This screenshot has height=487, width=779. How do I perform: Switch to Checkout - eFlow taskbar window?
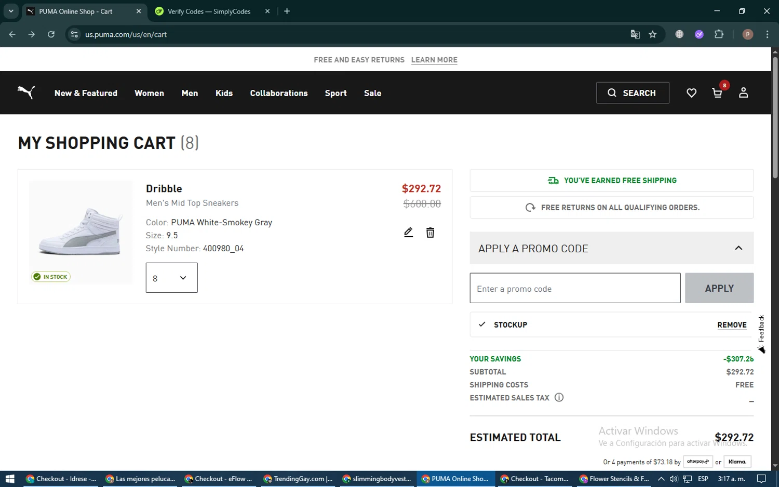(219, 479)
